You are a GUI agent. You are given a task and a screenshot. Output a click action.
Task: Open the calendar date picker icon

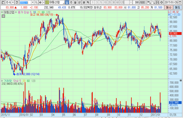(x=180, y=2)
